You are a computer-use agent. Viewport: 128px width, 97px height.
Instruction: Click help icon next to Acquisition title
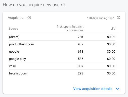(29, 18)
